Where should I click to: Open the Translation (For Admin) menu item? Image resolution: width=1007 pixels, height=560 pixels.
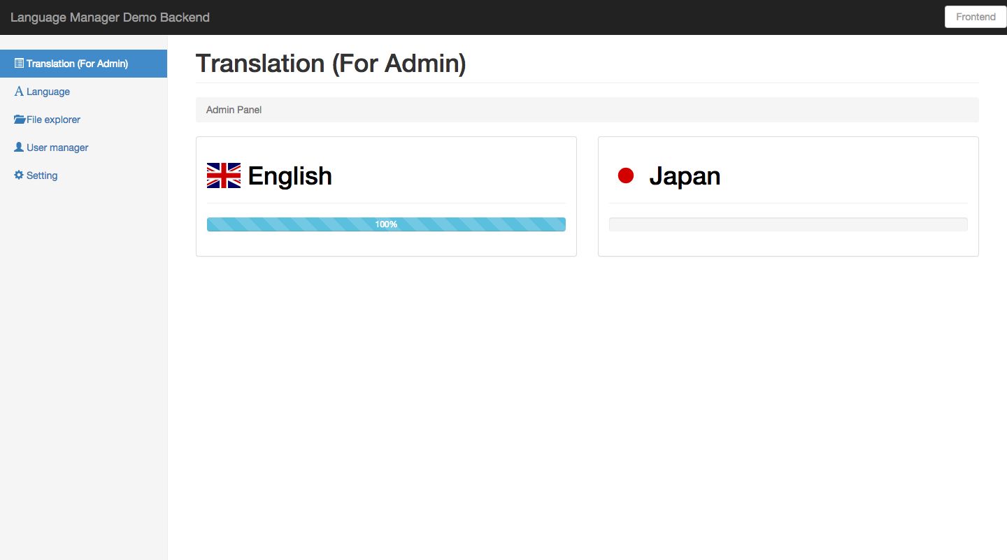coord(77,64)
